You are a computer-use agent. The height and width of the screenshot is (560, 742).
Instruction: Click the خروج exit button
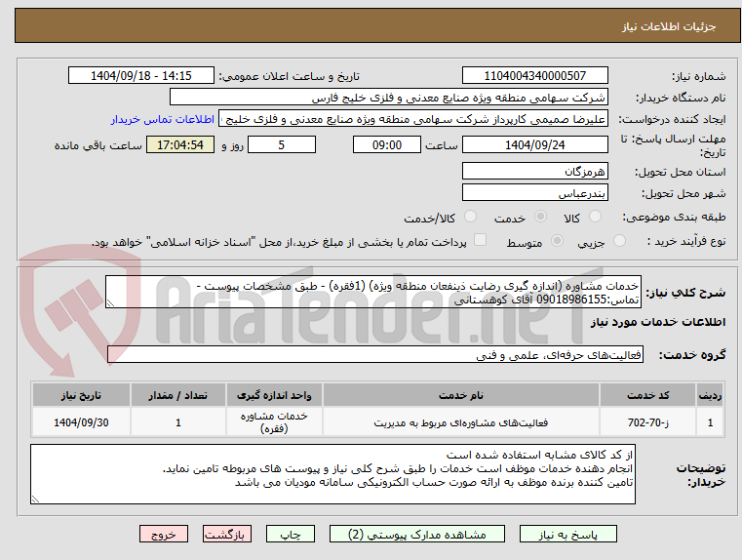coord(163,534)
